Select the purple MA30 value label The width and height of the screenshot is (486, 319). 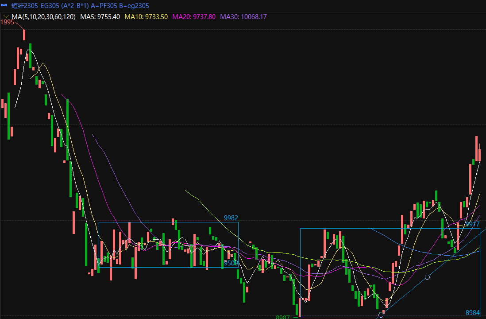tap(243, 17)
